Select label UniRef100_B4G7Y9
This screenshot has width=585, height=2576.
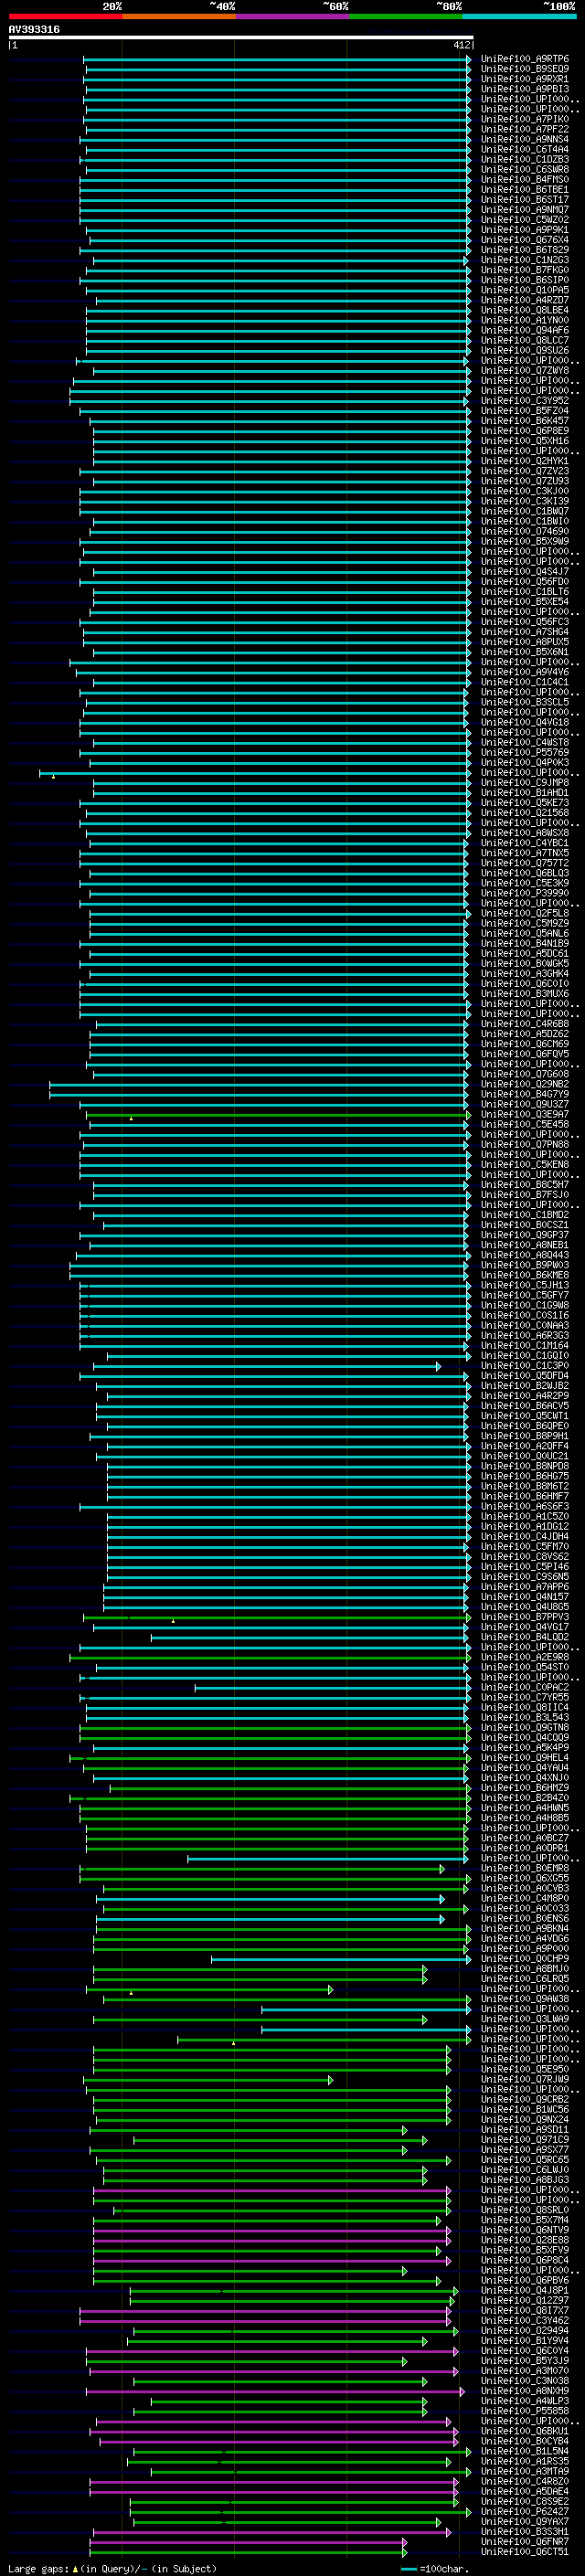point(525,1094)
